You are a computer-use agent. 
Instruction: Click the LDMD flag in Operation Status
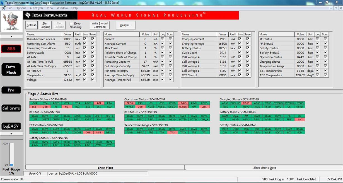tap(183, 103)
